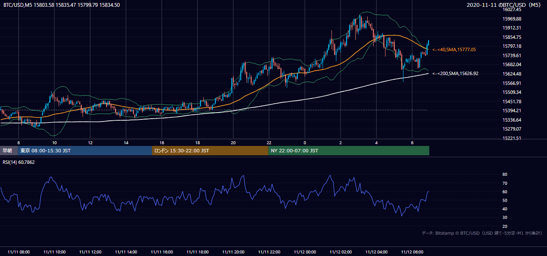547x256 pixels.
Task: Click hour tick 14 under price chart
Action: click(126, 143)
